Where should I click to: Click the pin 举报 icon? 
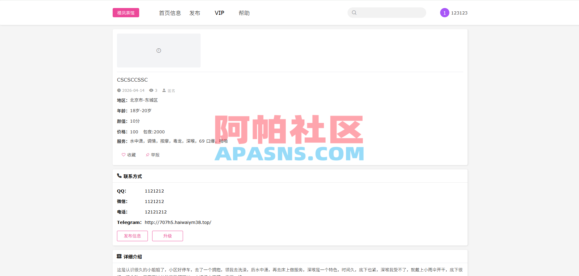[148, 155]
